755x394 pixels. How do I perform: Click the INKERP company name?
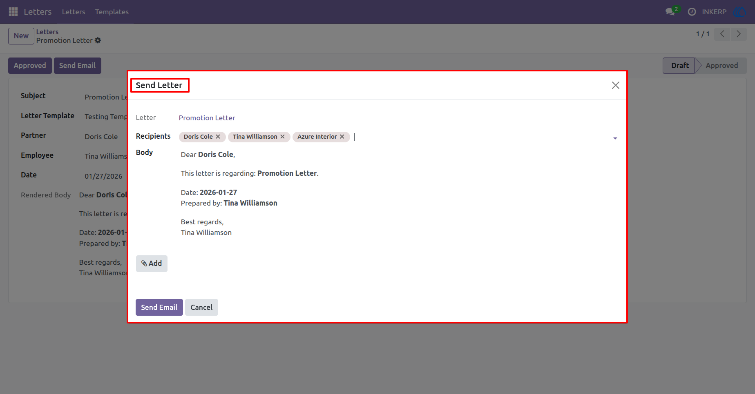pos(714,12)
